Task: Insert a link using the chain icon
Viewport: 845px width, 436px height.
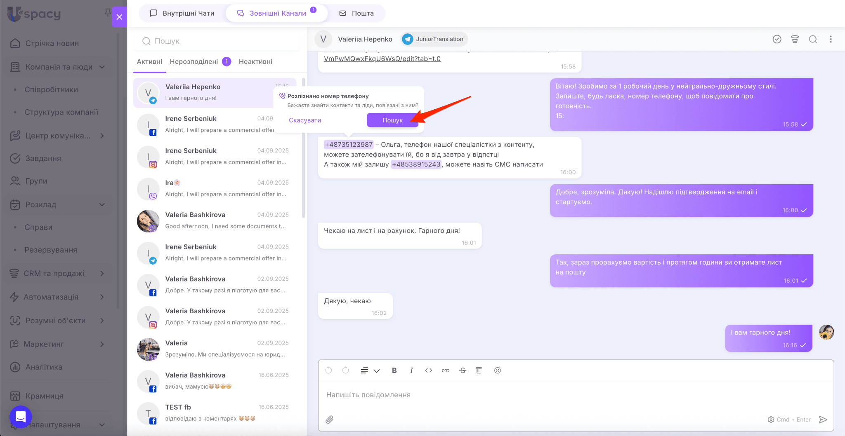Action: point(446,370)
